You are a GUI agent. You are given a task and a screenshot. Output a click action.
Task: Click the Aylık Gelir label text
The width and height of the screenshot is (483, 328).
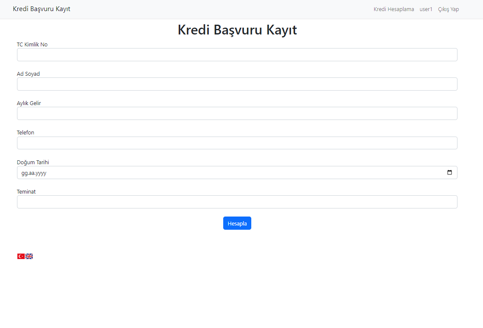tap(29, 103)
